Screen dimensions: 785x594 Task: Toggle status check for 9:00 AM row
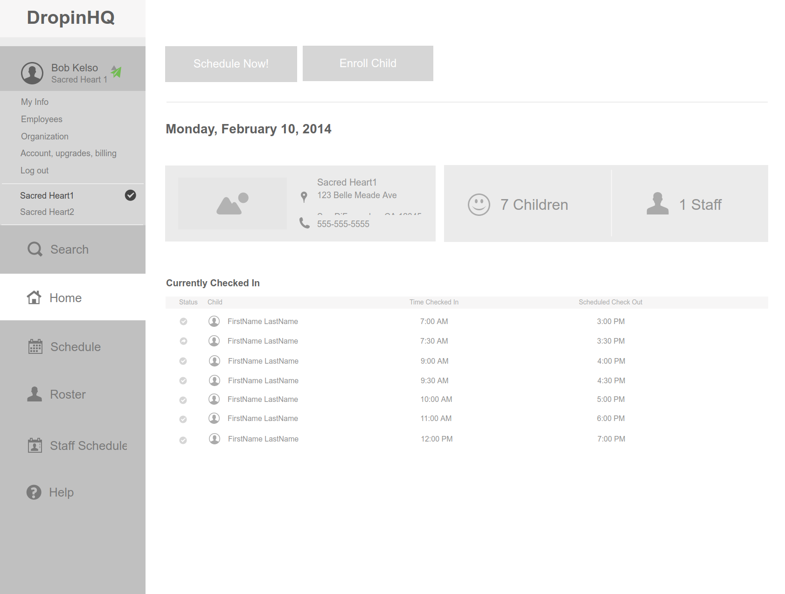183,361
